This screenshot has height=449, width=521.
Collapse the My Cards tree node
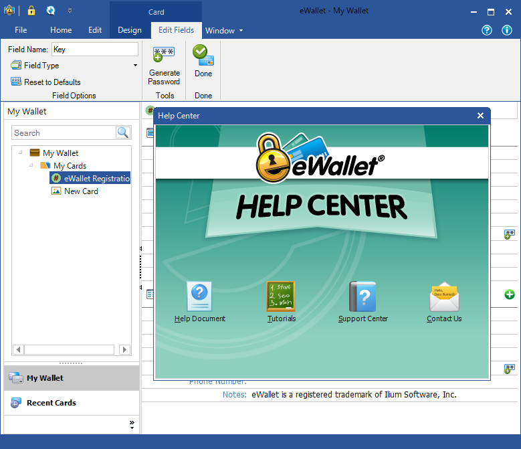point(31,165)
